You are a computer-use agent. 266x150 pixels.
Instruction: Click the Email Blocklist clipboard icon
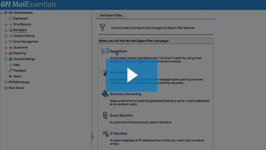click(x=105, y=115)
